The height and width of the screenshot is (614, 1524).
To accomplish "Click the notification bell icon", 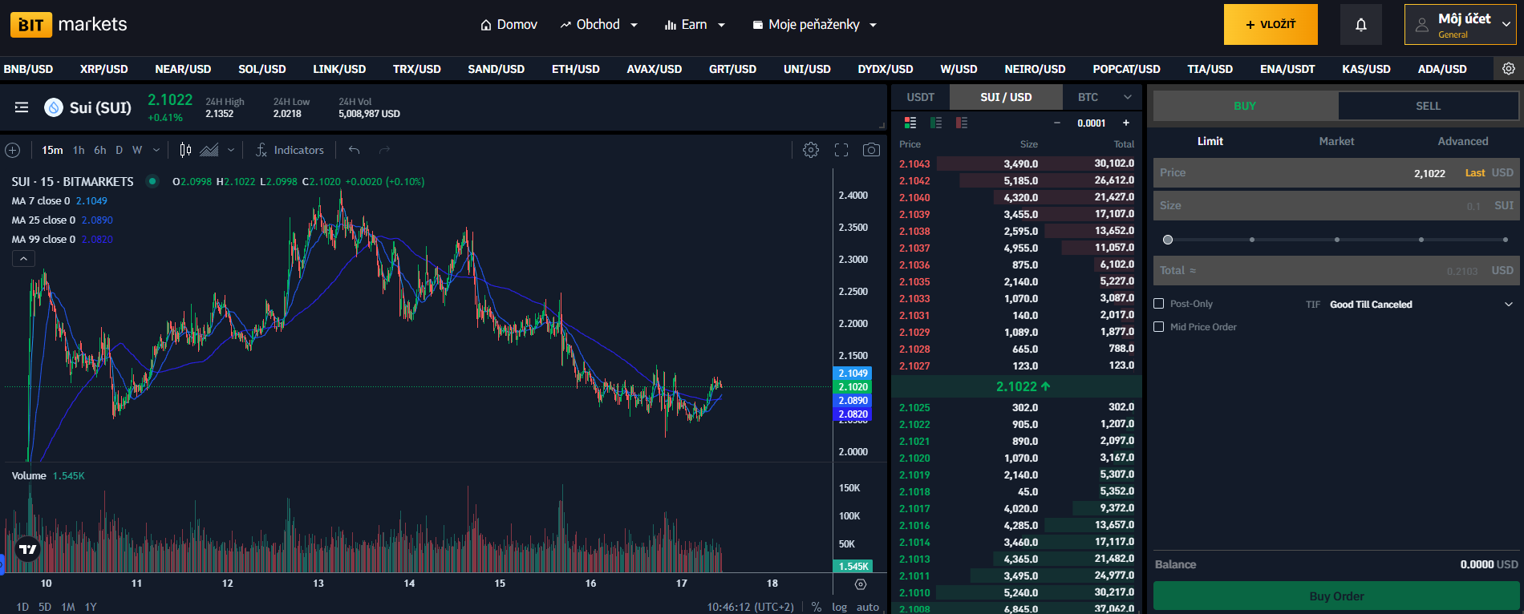I will point(1360,25).
